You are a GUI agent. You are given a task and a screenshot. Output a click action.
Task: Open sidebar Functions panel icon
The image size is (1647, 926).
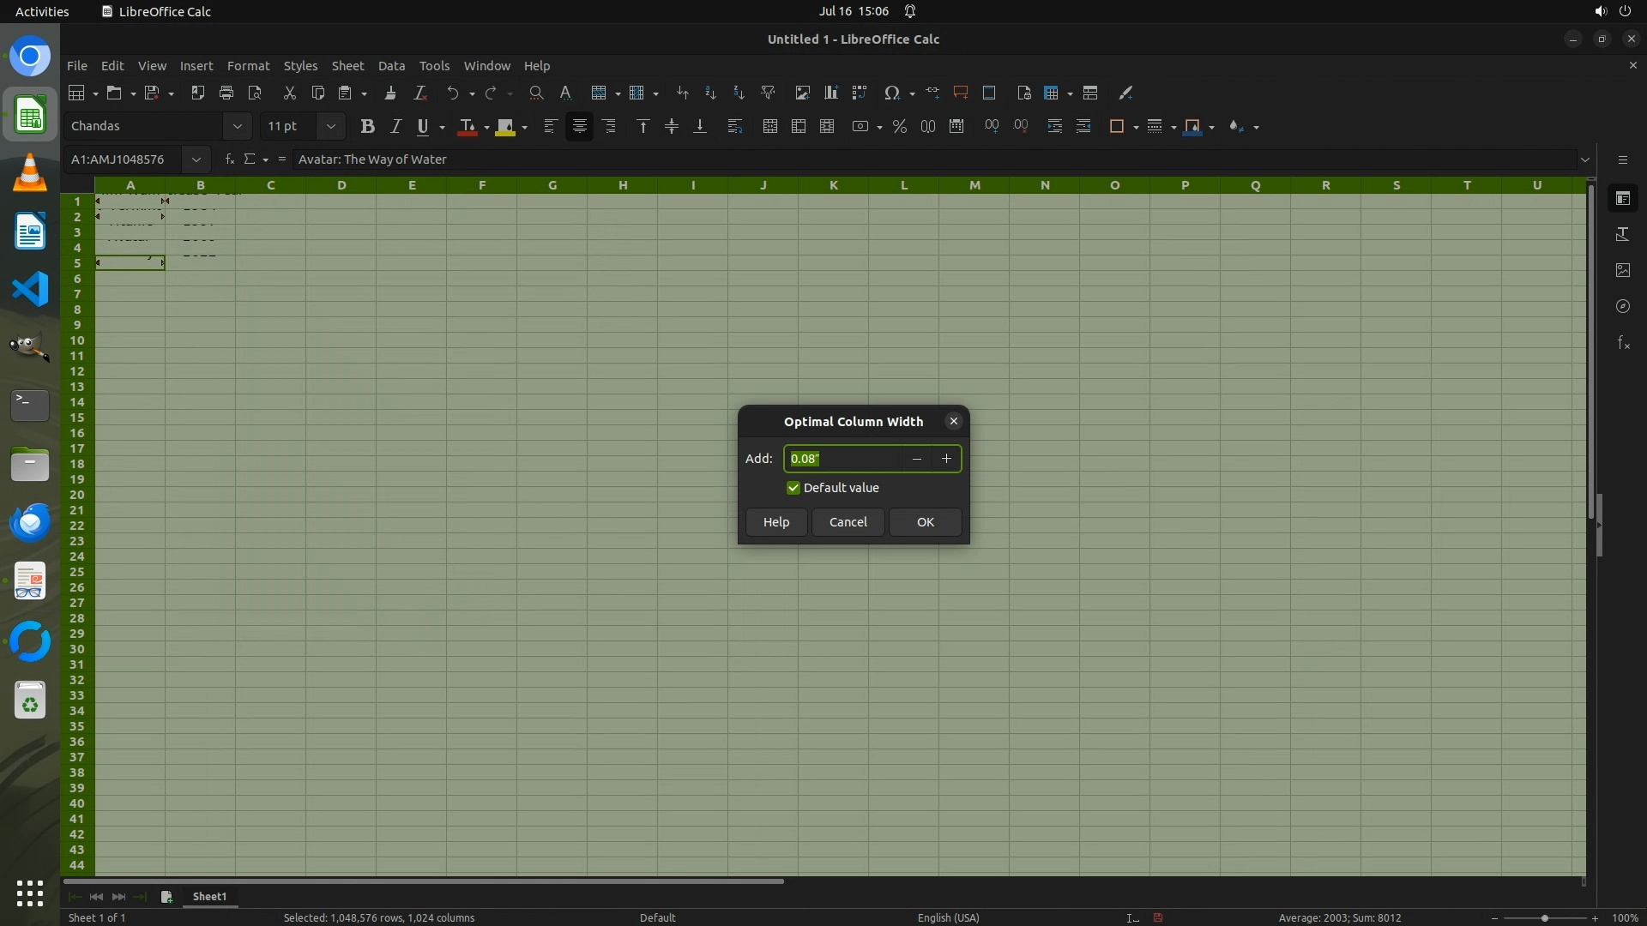click(x=1623, y=343)
